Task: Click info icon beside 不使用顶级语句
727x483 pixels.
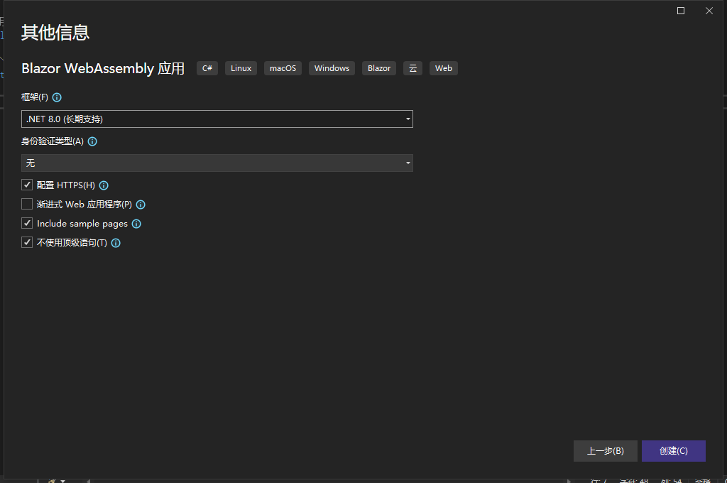Action: click(x=116, y=243)
